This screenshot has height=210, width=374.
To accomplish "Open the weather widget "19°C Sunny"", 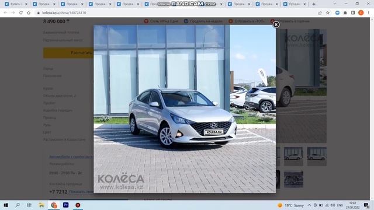I will tap(291, 205).
